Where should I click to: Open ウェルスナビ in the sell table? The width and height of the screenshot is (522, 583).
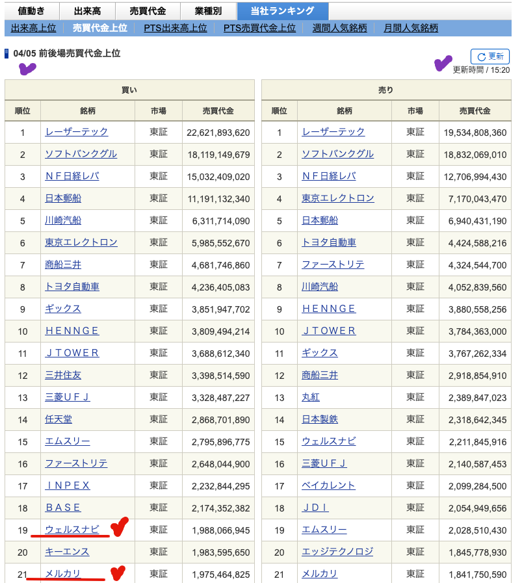point(329,441)
